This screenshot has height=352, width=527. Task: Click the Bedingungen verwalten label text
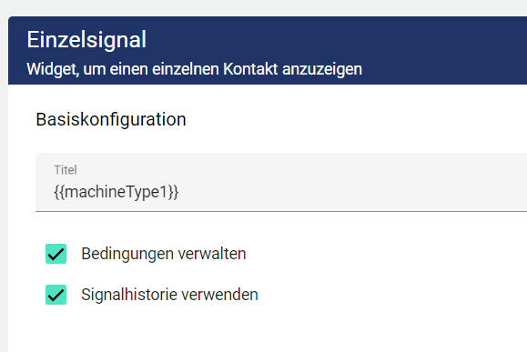(163, 254)
